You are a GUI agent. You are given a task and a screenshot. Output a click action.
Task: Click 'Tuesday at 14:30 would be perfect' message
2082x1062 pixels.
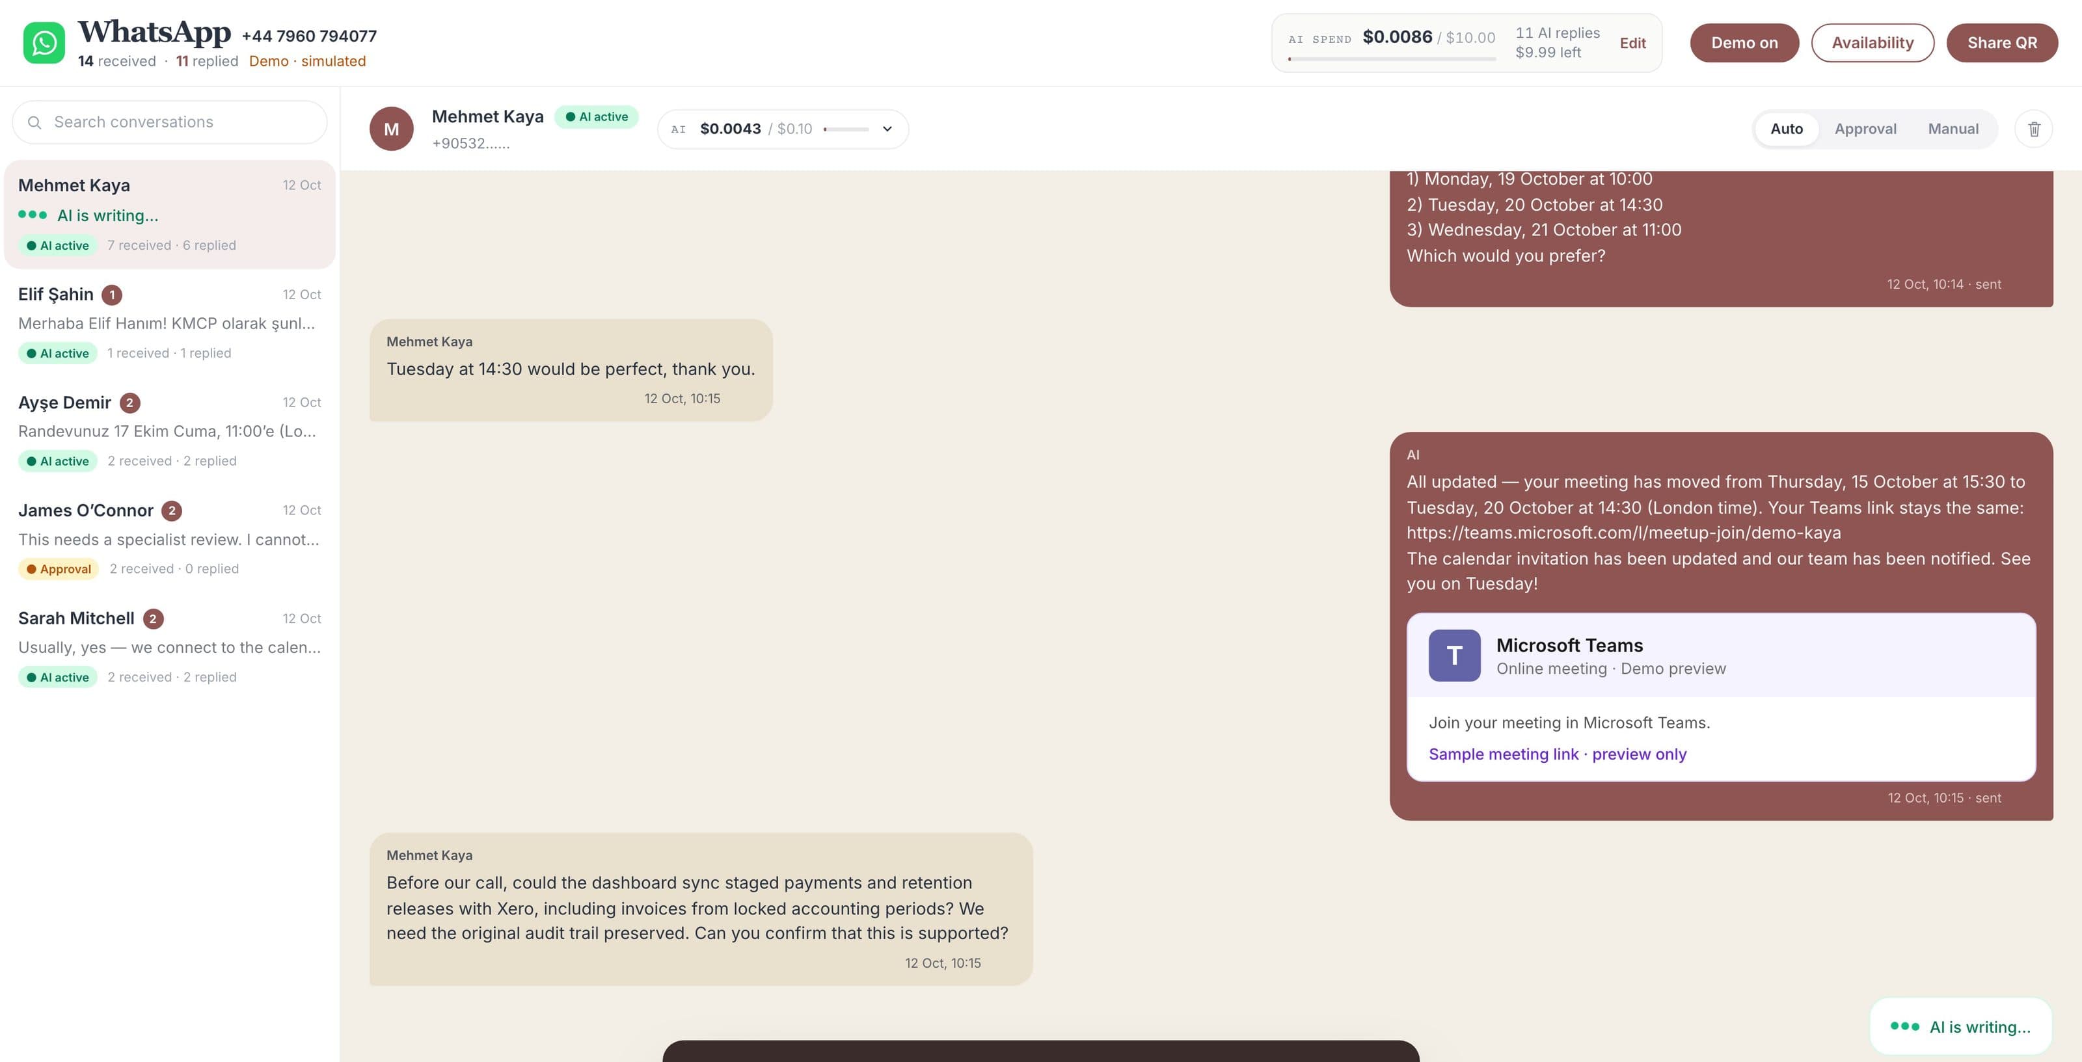pos(570,369)
